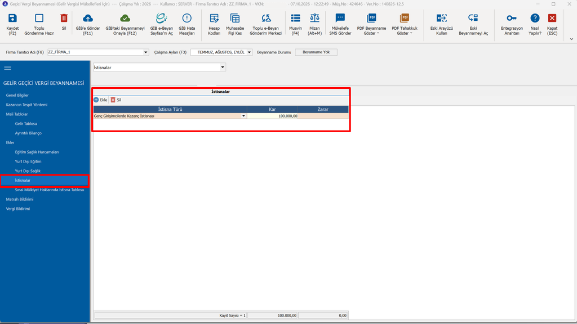Open Toplu e-Beyan Gönderim Merkezi
The height and width of the screenshot is (324, 577).
pyautogui.click(x=266, y=19)
